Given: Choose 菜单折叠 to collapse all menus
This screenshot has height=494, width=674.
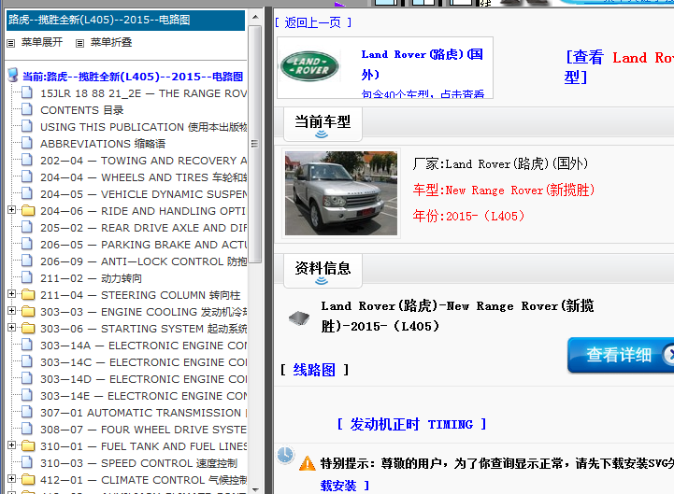Looking at the screenshot, I should click(111, 42).
